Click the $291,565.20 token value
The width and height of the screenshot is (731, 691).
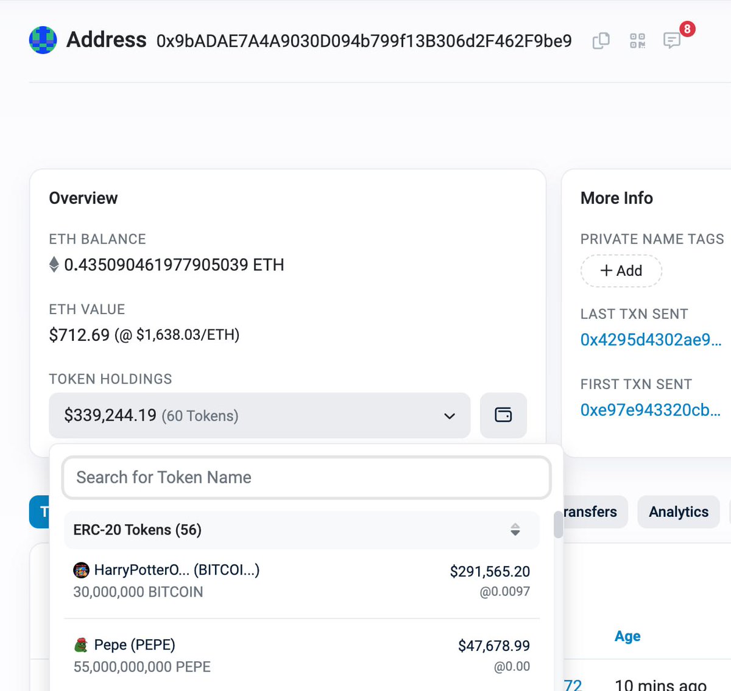[490, 571]
